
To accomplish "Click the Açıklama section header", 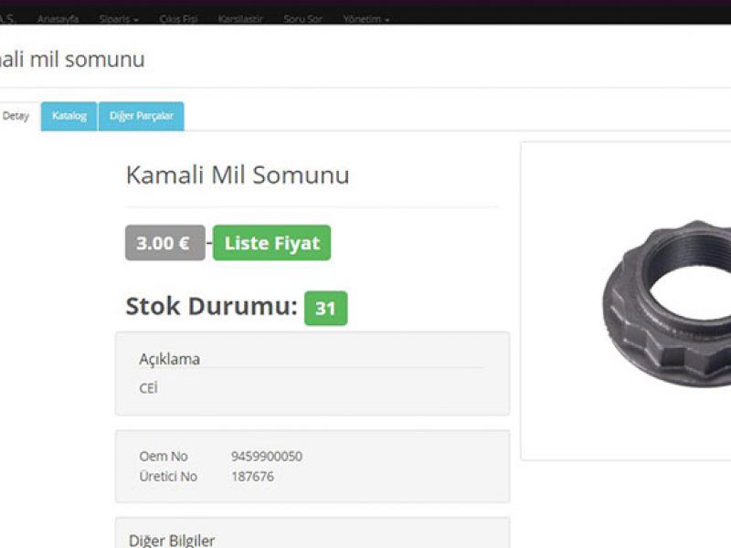I will pos(170,359).
